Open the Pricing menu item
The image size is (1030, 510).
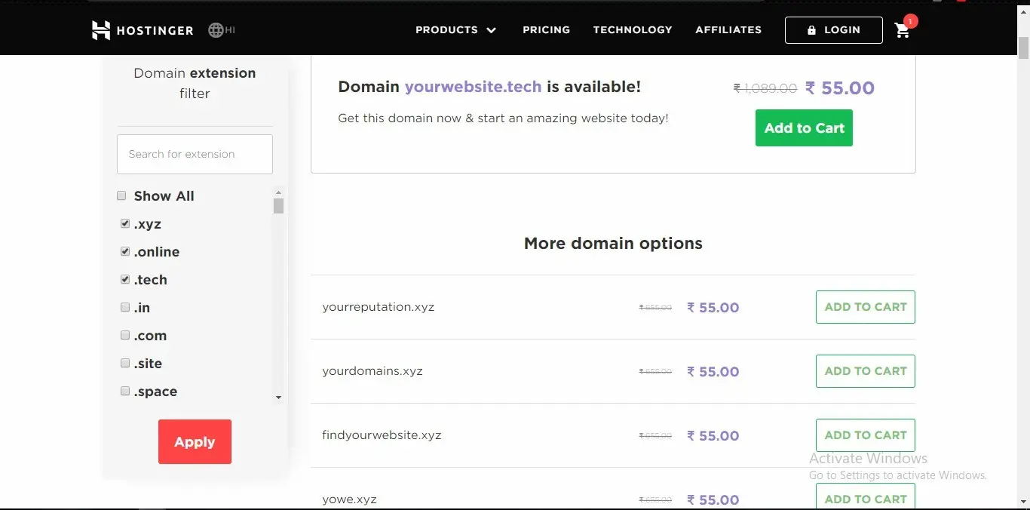pyautogui.click(x=546, y=30)
